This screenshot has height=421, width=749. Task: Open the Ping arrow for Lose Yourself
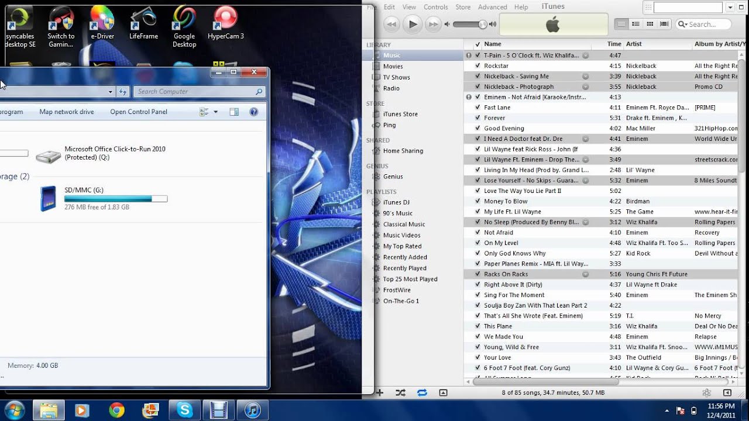coord(585,180)
